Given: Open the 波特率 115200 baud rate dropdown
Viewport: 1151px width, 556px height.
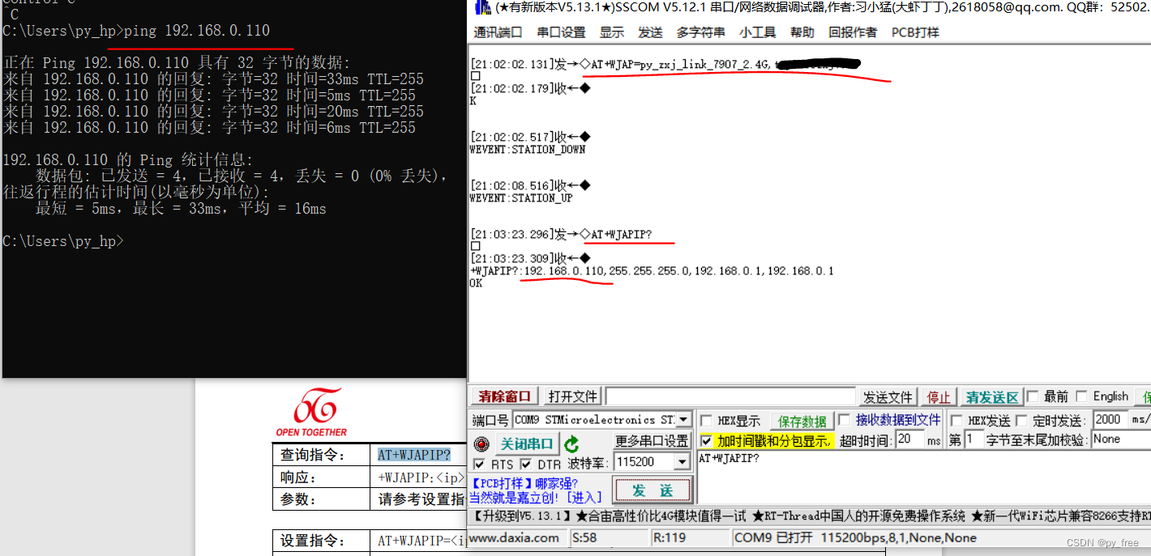Looking at the screenshot, I should tap(682, 462).
